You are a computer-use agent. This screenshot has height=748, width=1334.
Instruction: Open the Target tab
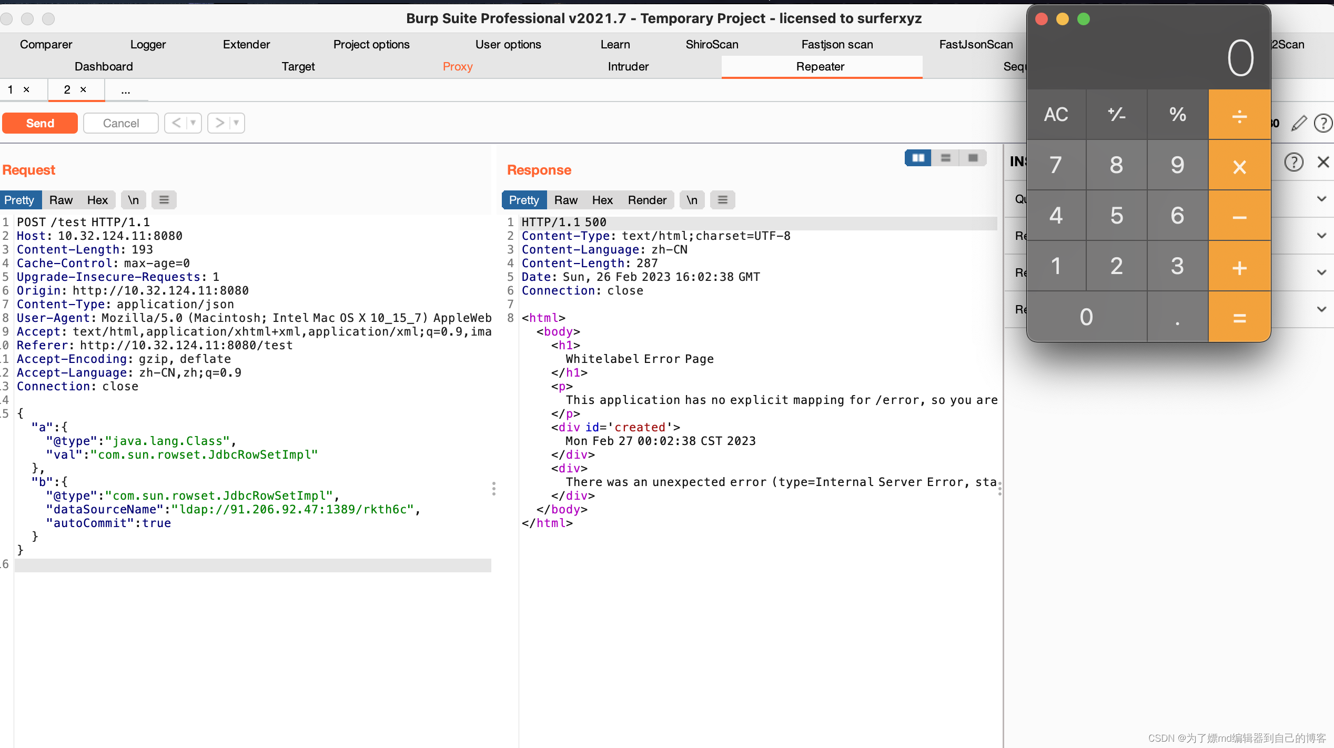298,66
